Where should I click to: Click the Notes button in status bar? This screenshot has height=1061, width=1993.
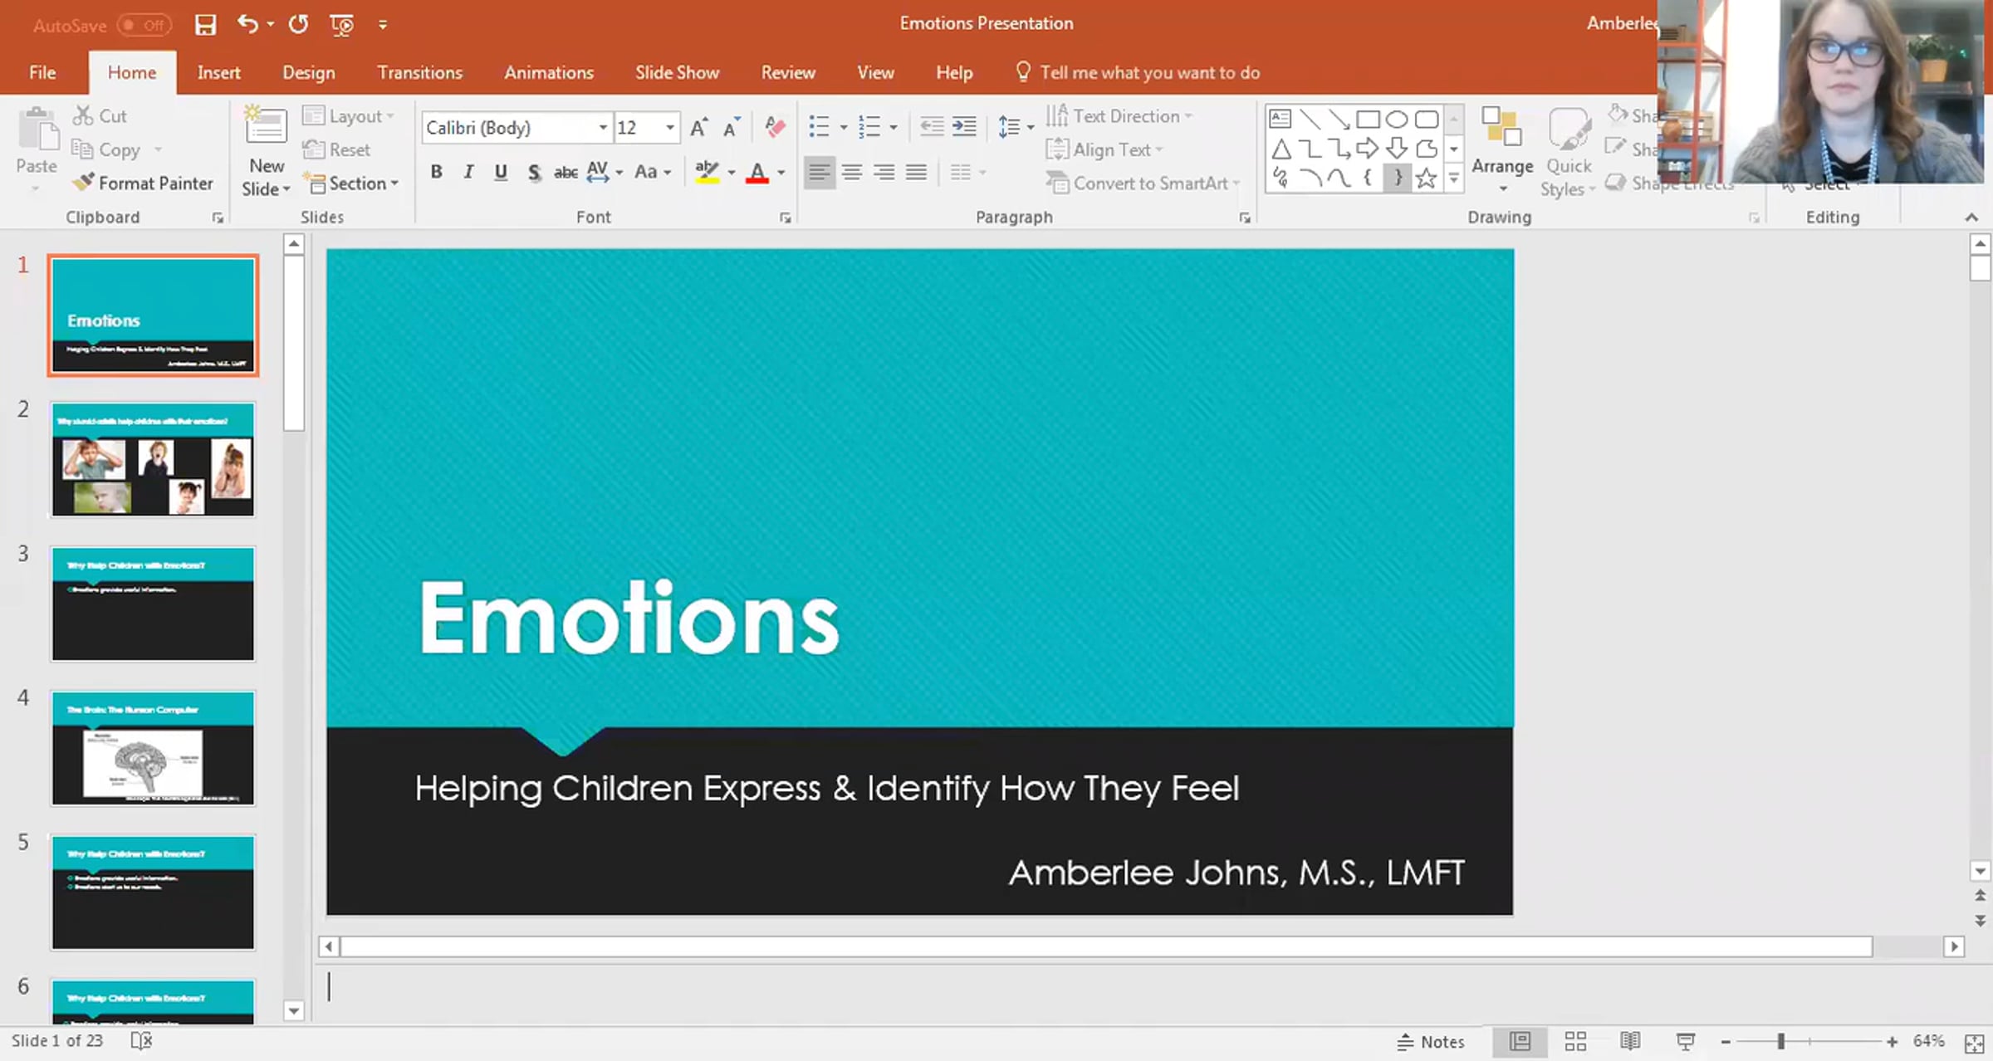click(1431, 1041)
